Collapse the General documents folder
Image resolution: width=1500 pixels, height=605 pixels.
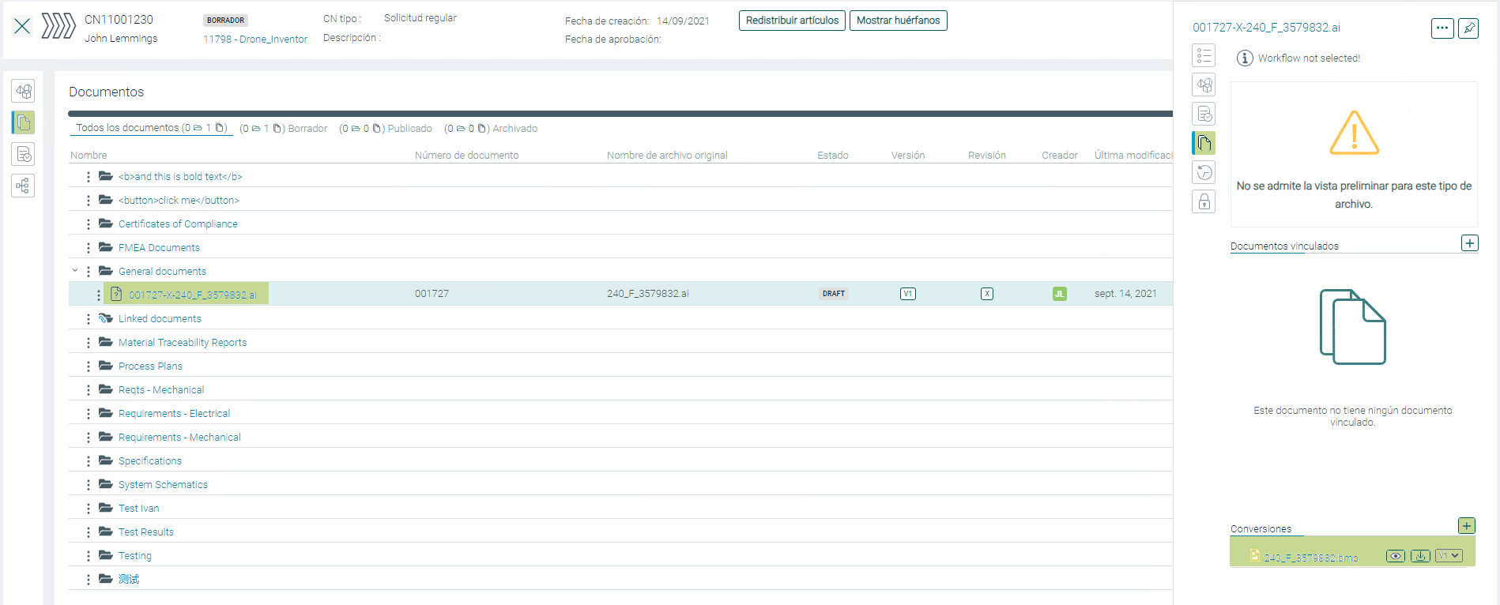(75, 271)
